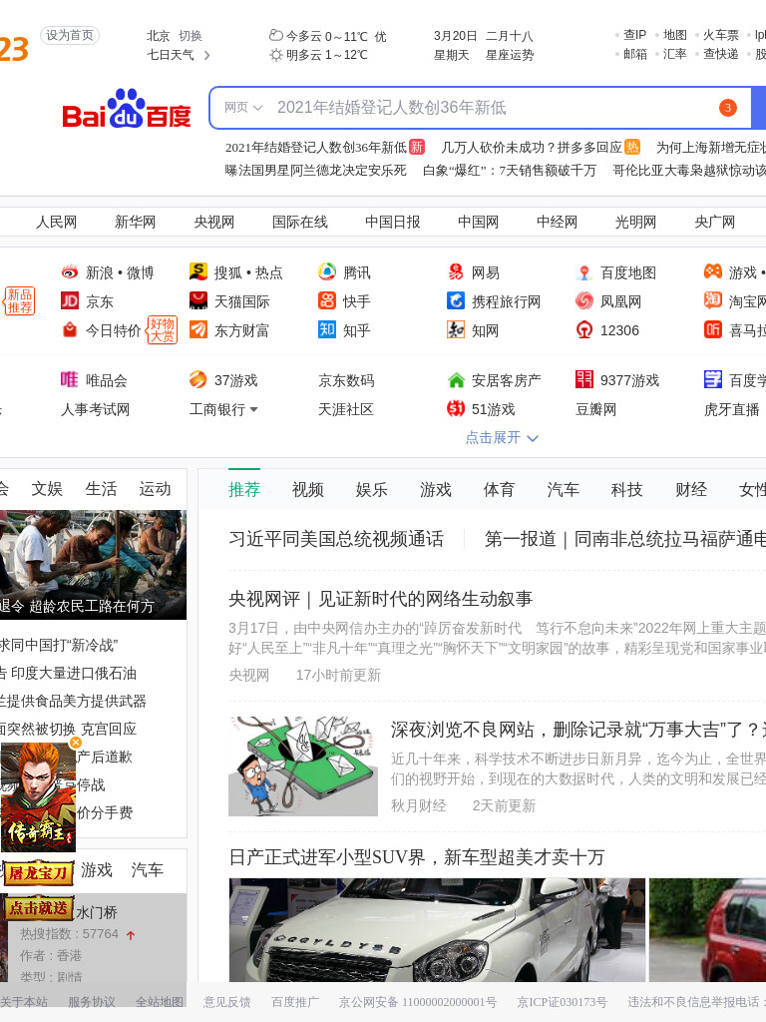This screenshot has width=766, height=1022.
Task: Open 人民网 link
Action: coord(56,223)
